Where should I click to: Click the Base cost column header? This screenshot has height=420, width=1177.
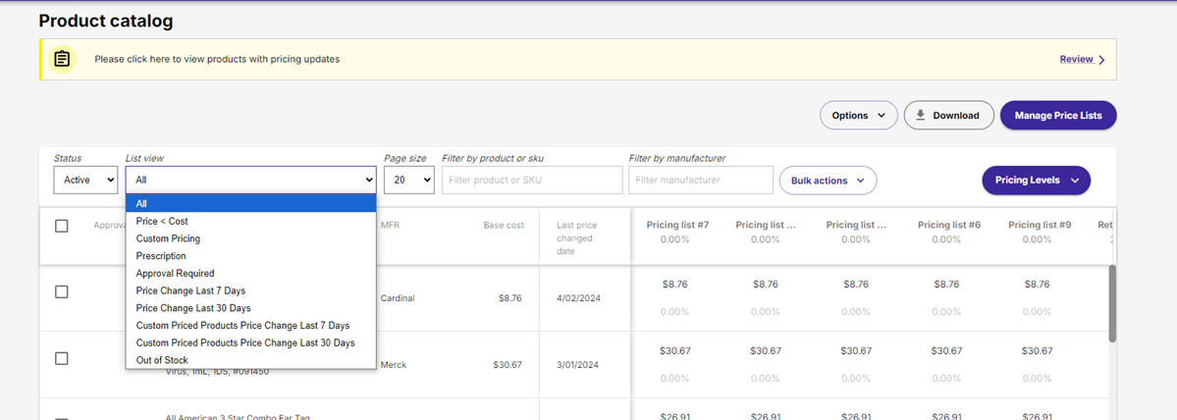(x=504, y=225)
